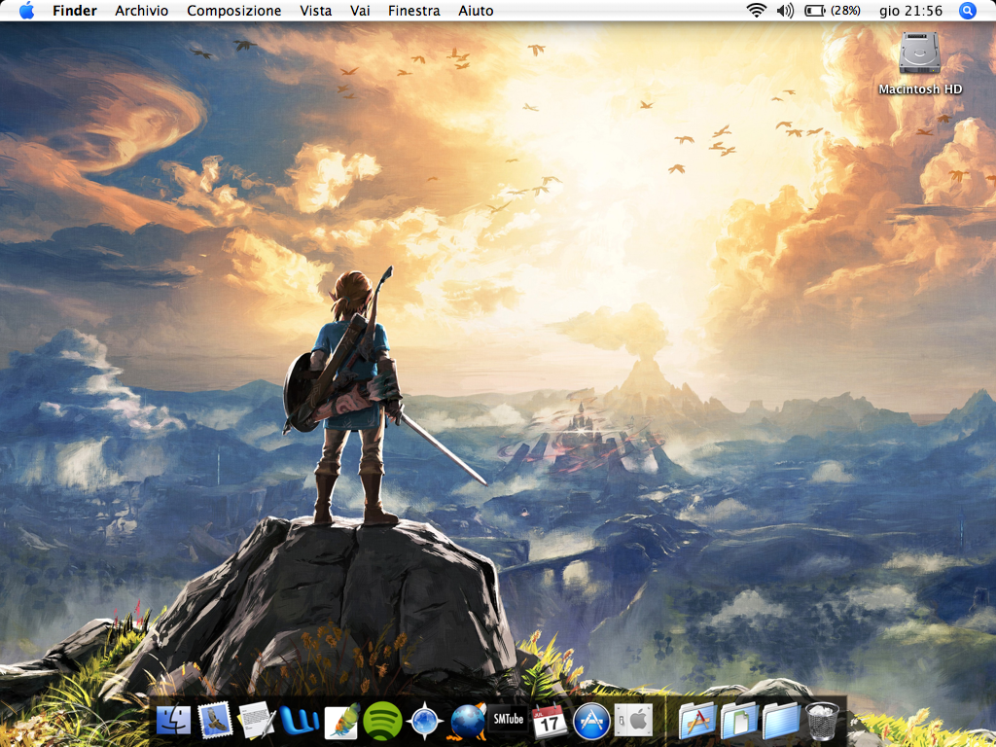Open the Apple menu
996x747 pixels.
click(x=26, y=11)
